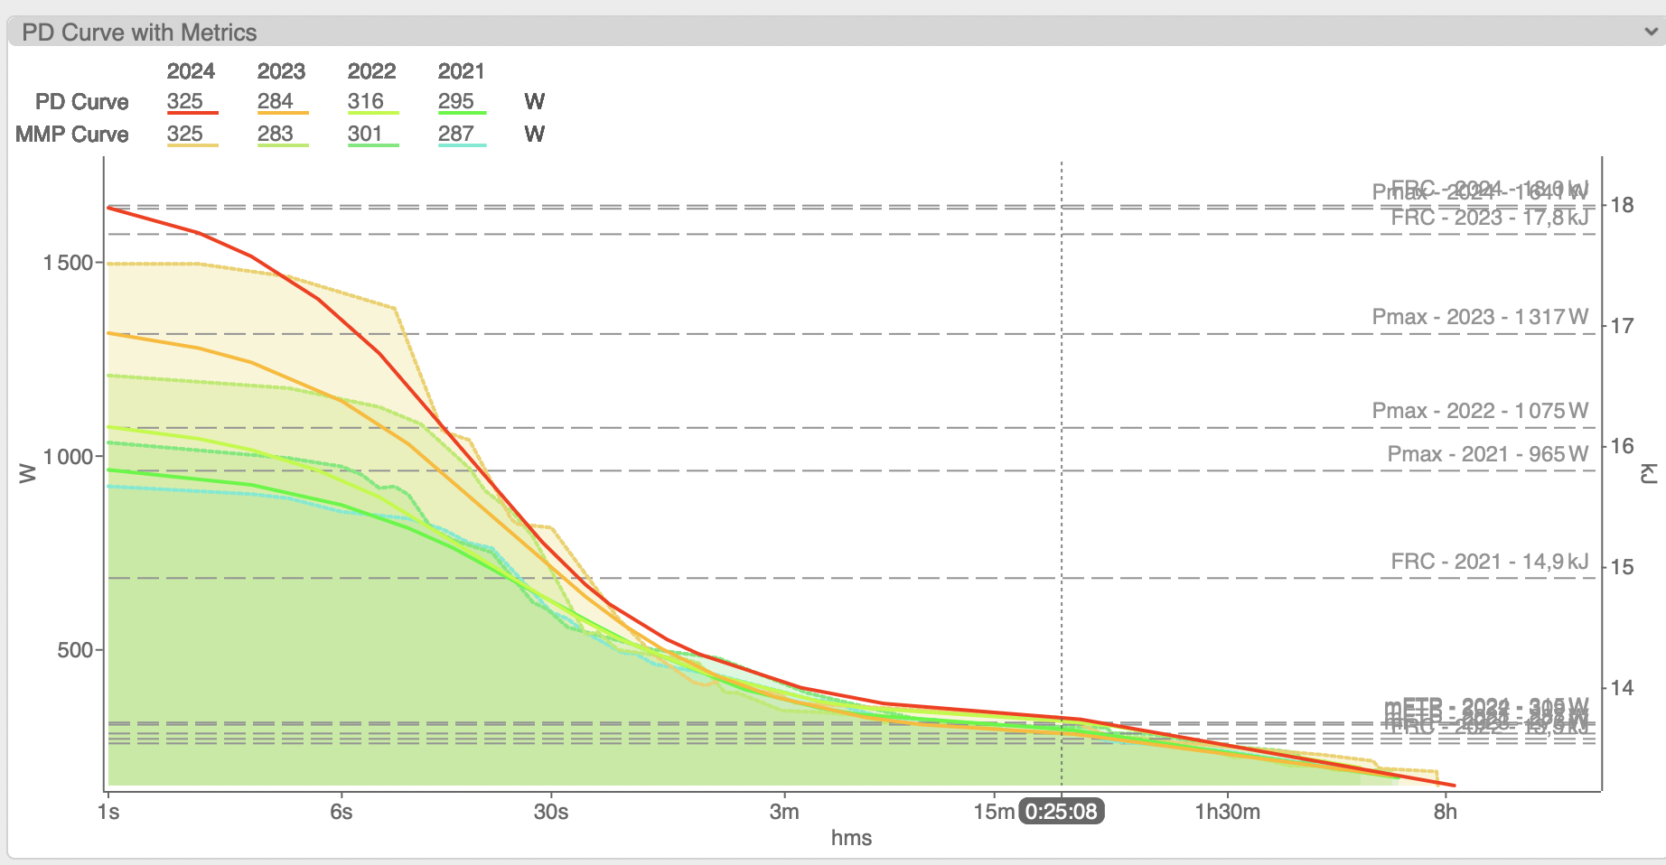The height and width of the screenshot is (865, 1666).
Task: Click the 0:25:08 time cursor label
Action: (1061, 812)
